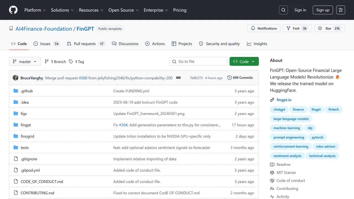
Task: Click the tag icon next to 1 Tag
Action: pos(71,61)
